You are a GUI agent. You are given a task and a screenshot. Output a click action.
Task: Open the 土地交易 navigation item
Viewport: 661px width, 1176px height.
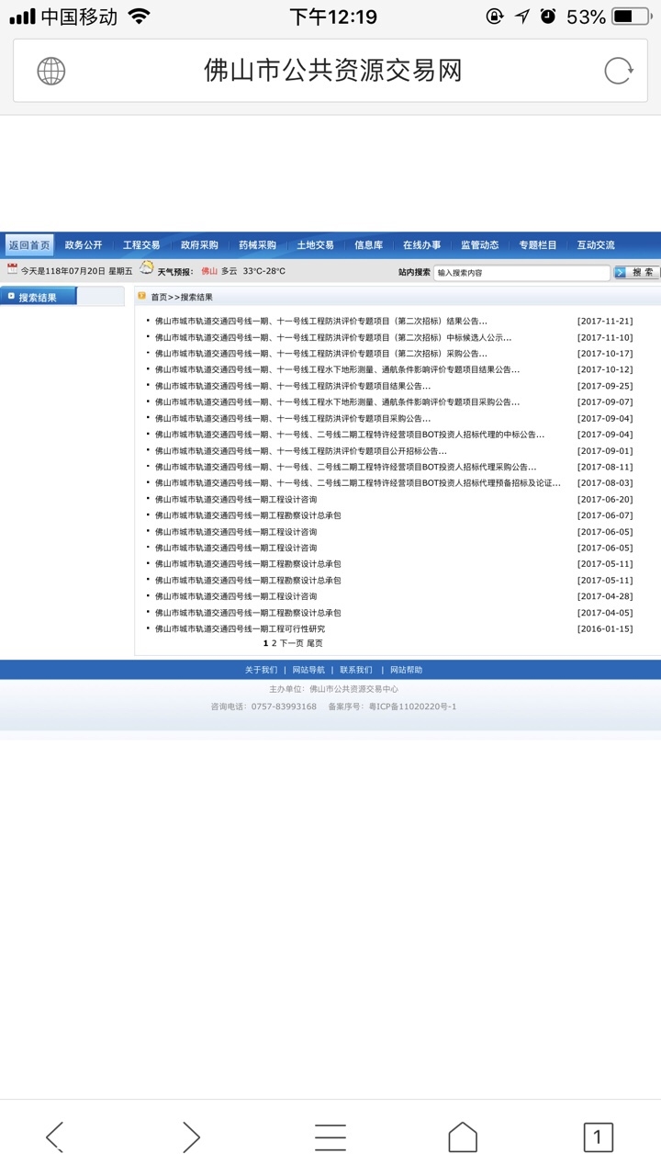click(315, 245)
